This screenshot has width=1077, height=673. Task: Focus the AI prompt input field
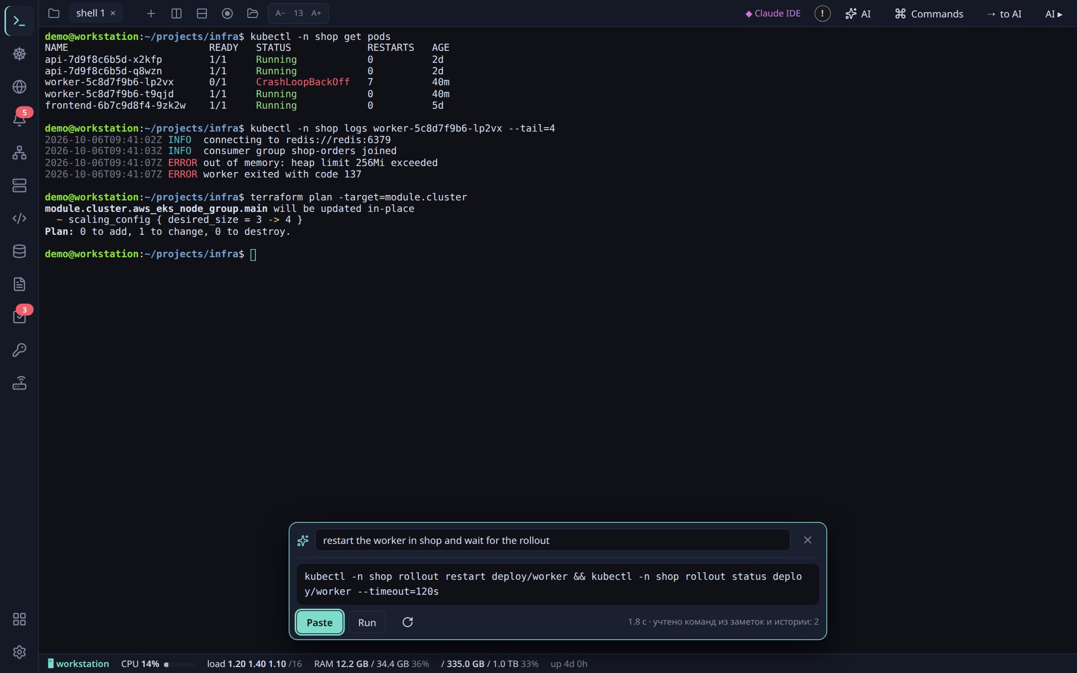click(x=552, y=540)
